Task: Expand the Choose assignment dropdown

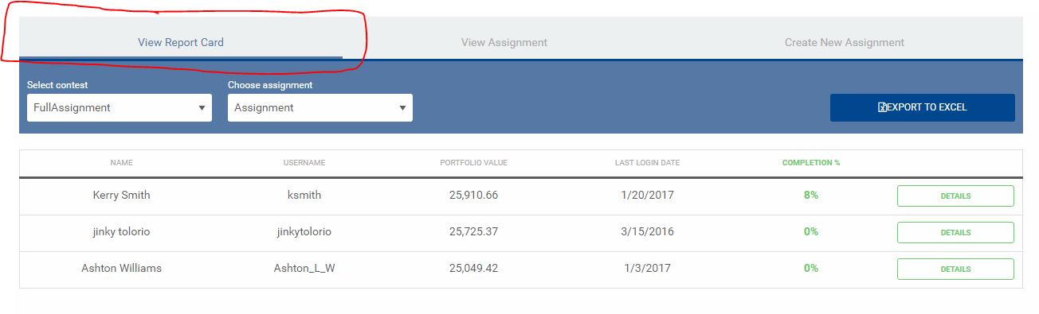Action: [320, 107]
